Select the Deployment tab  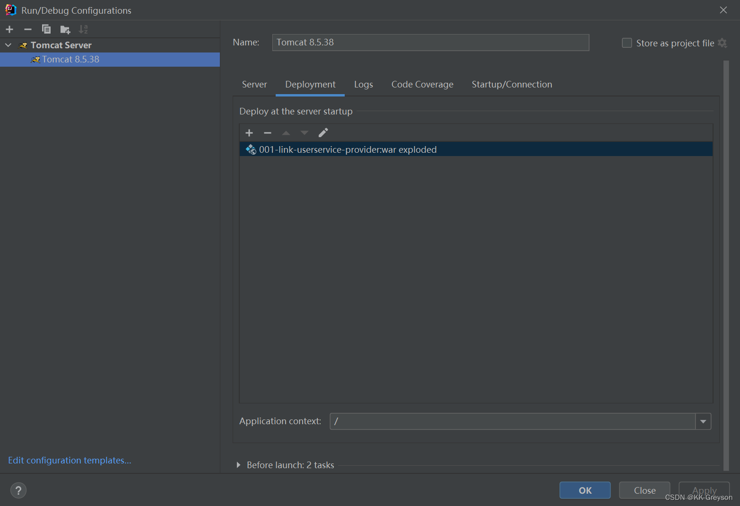[x=310, y=84]
